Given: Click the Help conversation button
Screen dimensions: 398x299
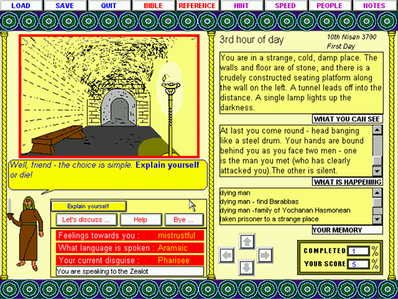Looking at the screenshot, I should tap(141, 220).
